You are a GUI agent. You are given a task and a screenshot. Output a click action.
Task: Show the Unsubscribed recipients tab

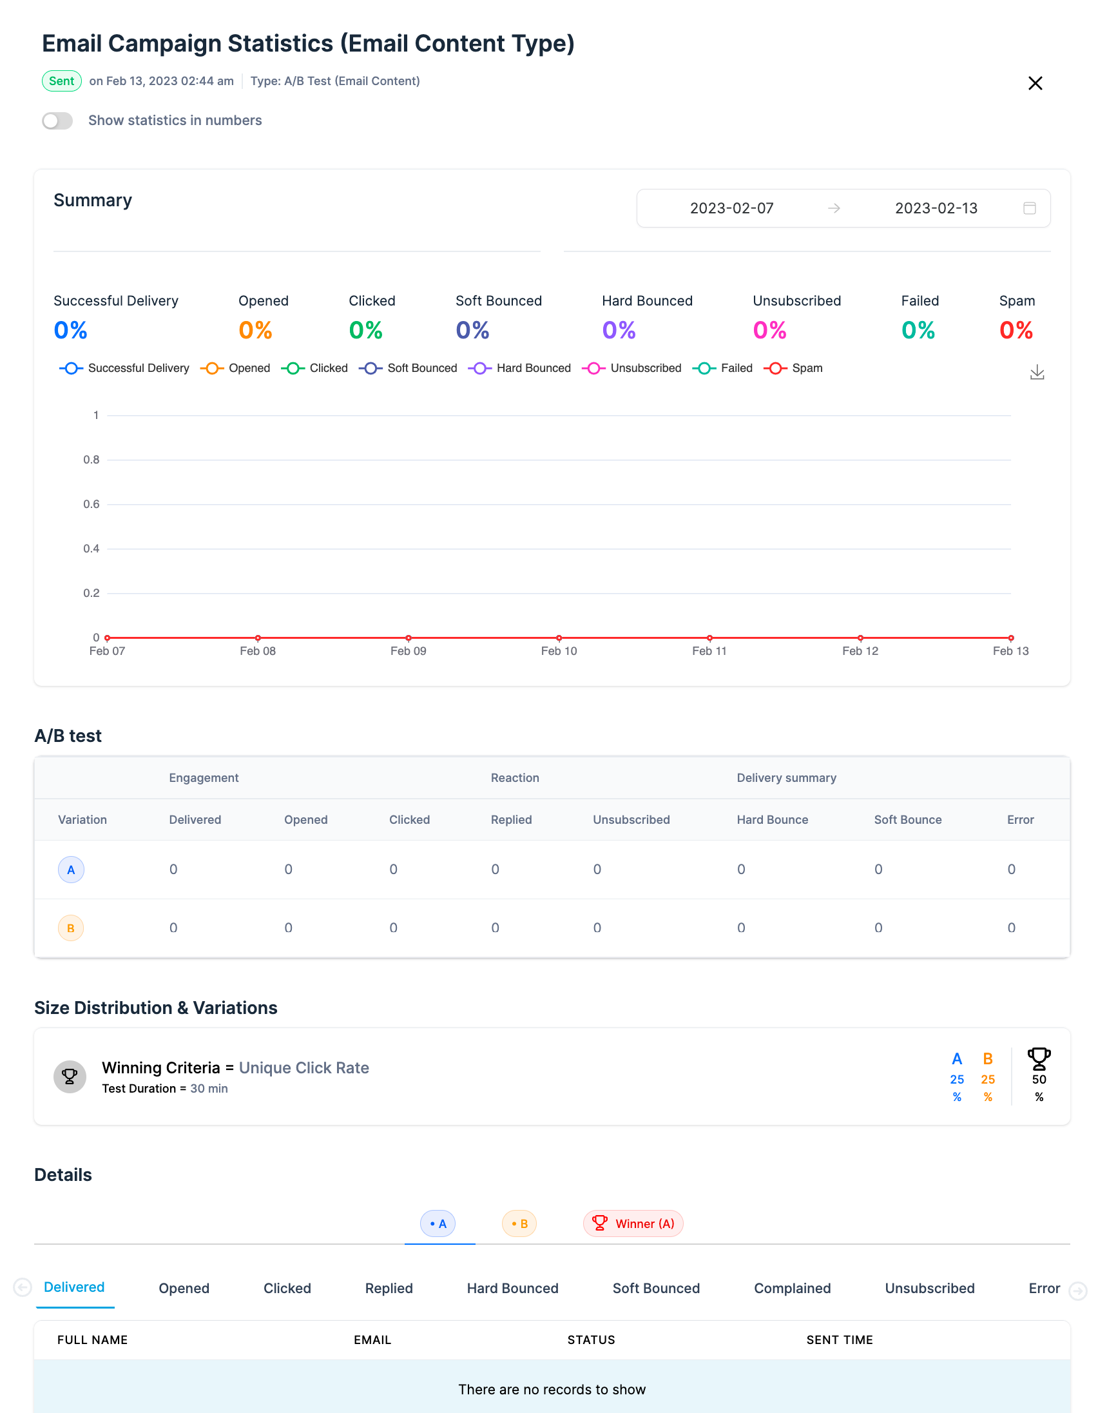click(x=929, y=1288)
